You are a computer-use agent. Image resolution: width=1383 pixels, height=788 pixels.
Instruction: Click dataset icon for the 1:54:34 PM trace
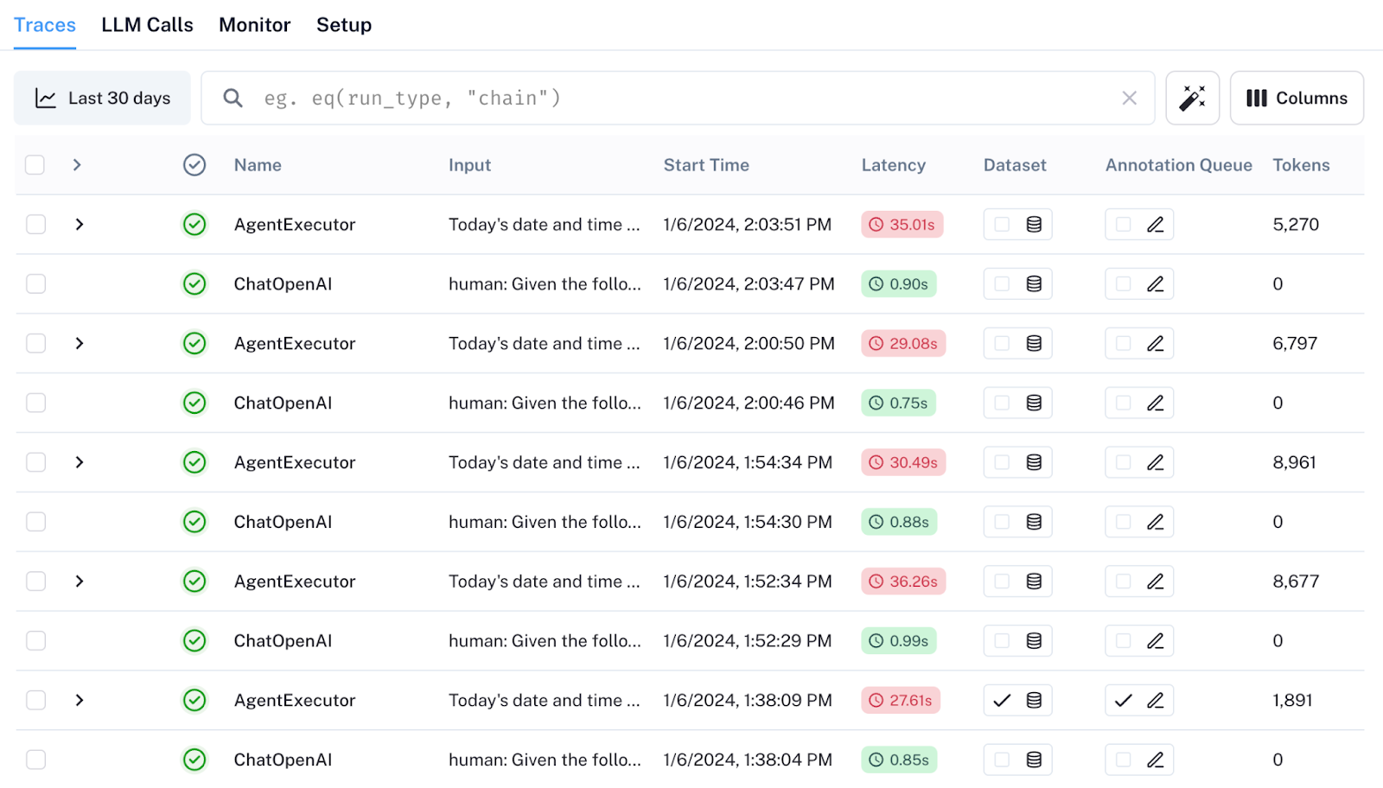(x=1034, y=462)
